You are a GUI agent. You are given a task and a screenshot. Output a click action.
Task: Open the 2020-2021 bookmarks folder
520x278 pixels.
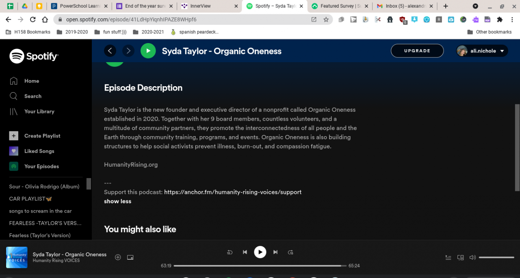click(148, 32)
